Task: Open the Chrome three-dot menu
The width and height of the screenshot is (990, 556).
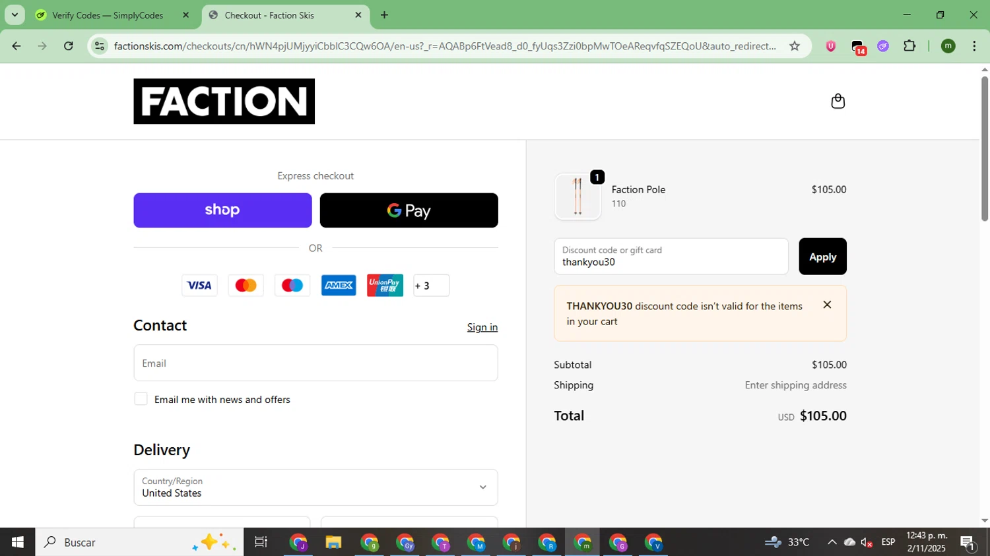Action: tap(974, 46)
